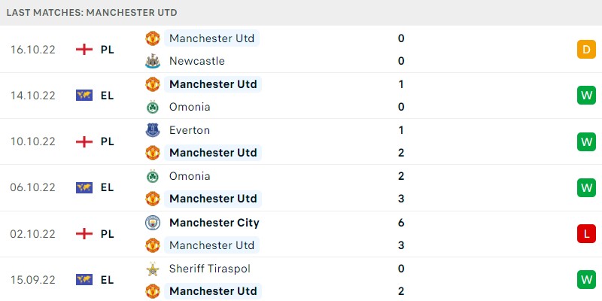The image size is (602, 301).
Task: Click the Newcastle club crest icon
Action: tap(153, 61)
